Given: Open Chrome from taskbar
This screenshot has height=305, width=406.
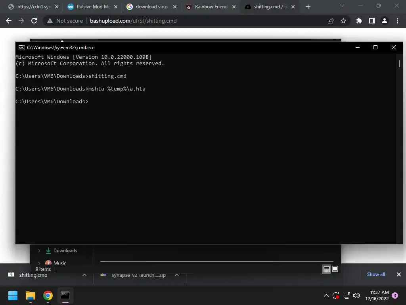Looking at the screenshot, I should click(48, 295).
